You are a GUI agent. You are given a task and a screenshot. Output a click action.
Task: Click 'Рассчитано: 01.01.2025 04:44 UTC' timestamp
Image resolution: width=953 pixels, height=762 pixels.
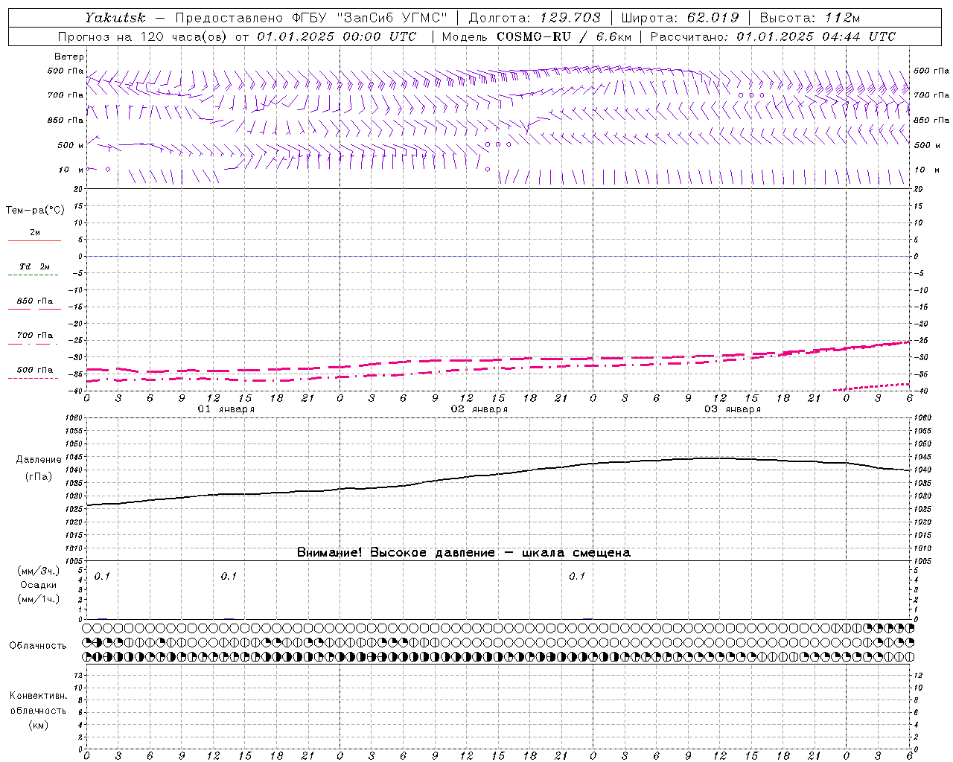pos(773,36)
